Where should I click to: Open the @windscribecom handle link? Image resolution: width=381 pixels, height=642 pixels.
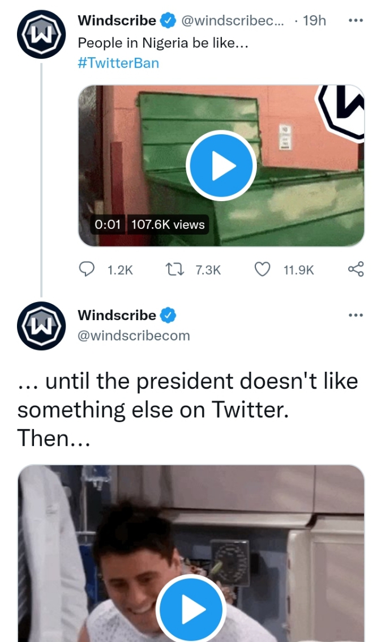(x=134, y=335)
